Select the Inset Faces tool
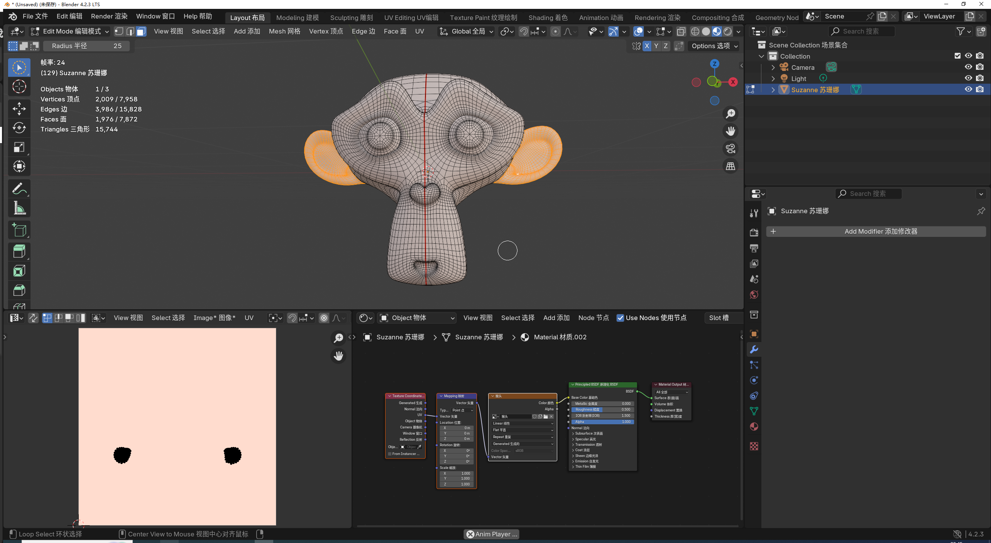 (19, 271)
